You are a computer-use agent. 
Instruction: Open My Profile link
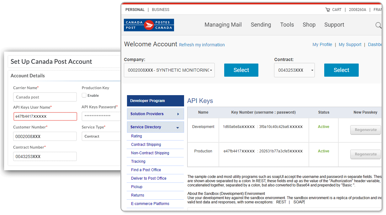(x=322, y=44)
